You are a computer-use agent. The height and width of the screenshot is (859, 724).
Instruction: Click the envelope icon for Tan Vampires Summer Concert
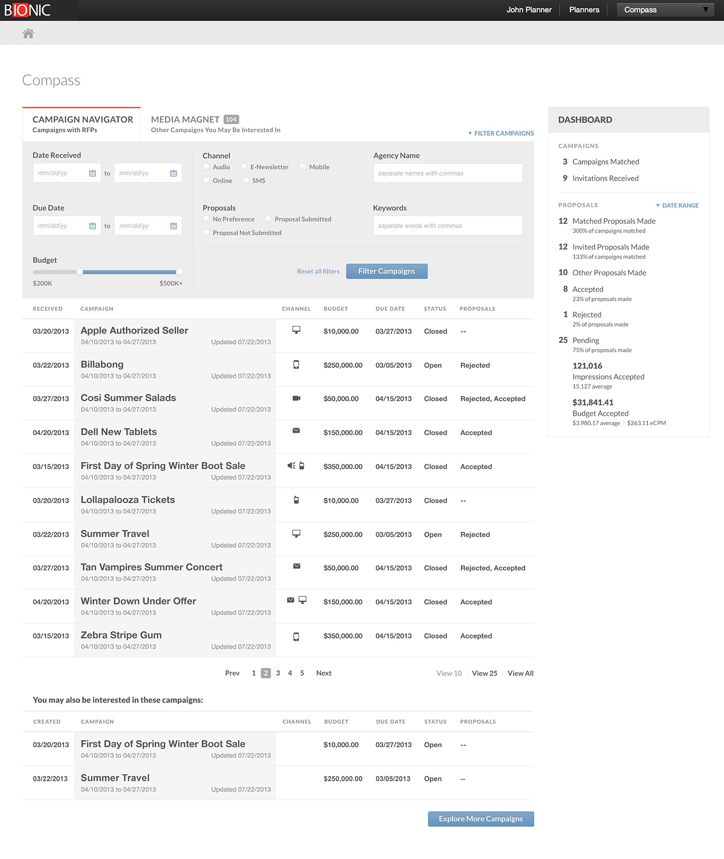297,566
